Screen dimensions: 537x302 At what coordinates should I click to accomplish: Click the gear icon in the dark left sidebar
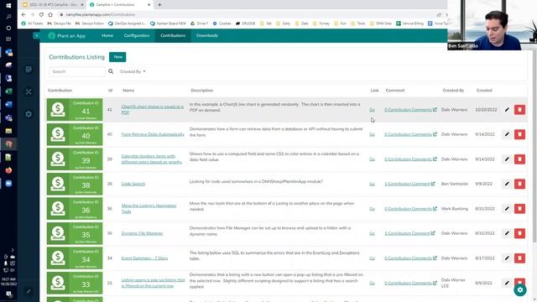click(x=29, y=114)
